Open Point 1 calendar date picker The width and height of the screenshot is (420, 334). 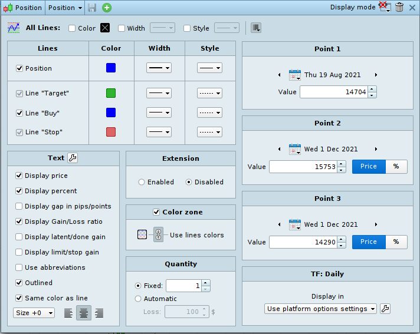[294, 75]
